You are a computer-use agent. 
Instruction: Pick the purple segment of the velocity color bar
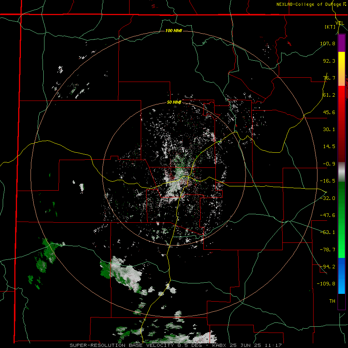pos(341,43)
